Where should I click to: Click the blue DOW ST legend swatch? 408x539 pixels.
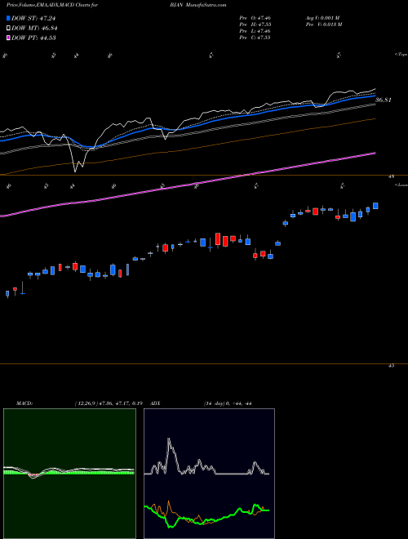coord(9,18)
